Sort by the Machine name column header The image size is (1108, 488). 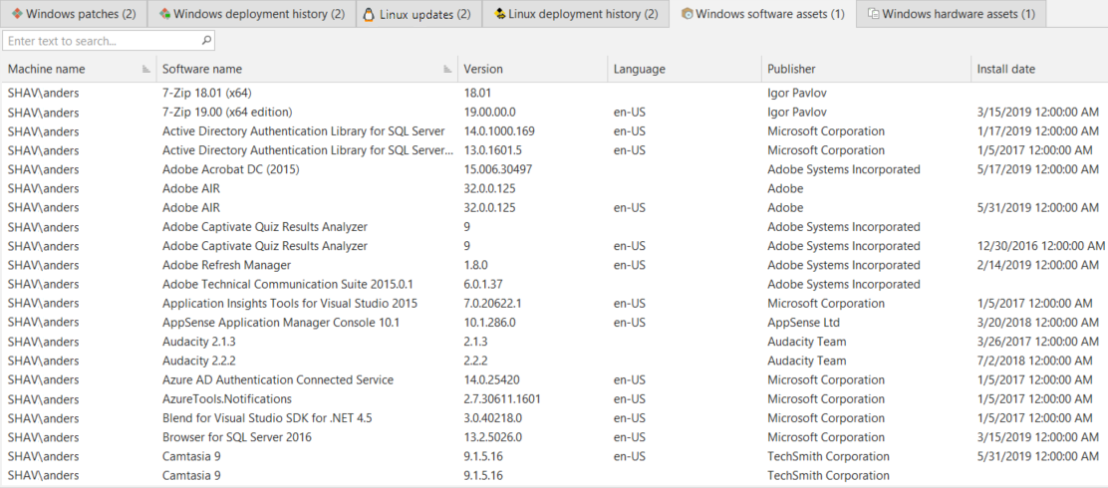[x=78, y=69]
